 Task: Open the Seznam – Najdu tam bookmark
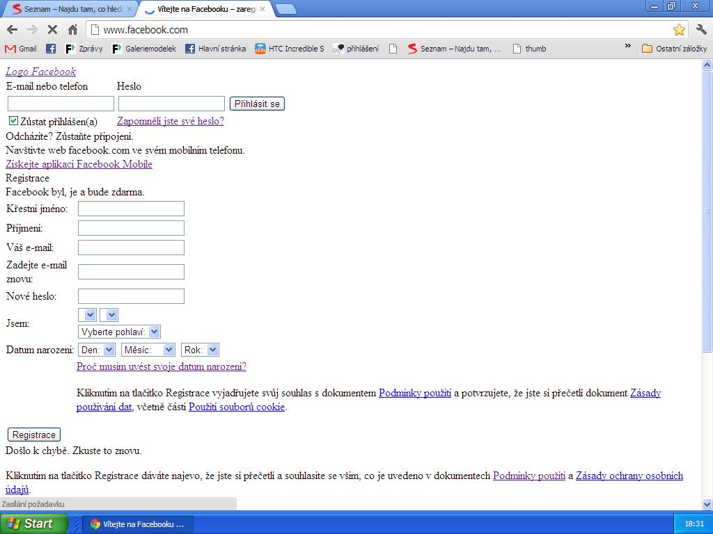(x=454, y=49)
